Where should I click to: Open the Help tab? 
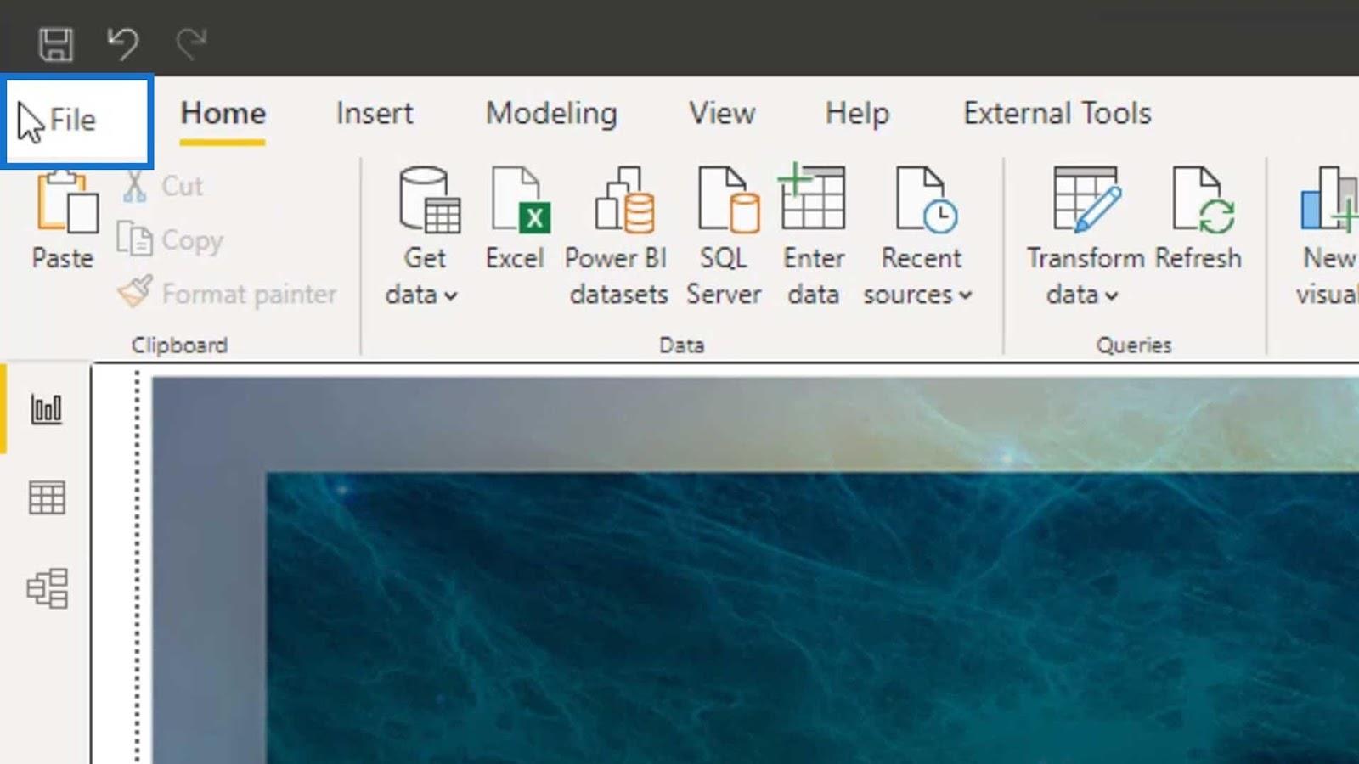[857, 114]
